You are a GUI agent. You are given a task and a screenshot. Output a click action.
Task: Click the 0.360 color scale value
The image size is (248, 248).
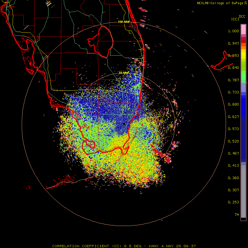pos(233,178)
